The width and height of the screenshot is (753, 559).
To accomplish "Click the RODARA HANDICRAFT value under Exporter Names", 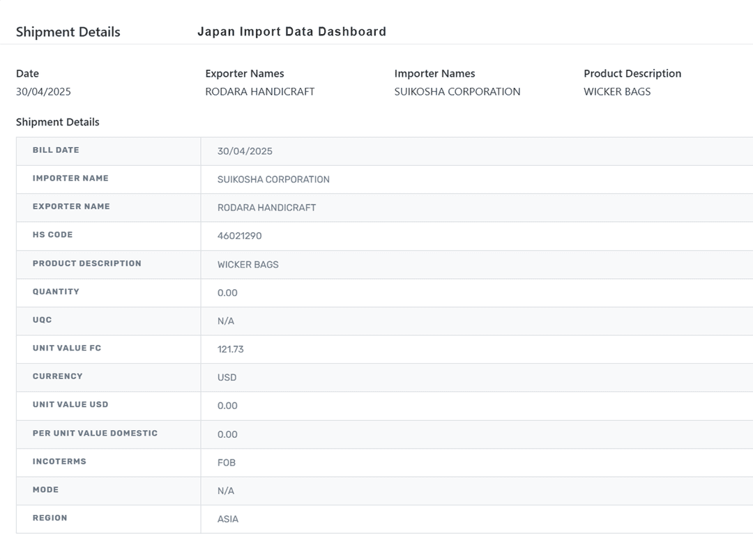I will tap(259, 91).
